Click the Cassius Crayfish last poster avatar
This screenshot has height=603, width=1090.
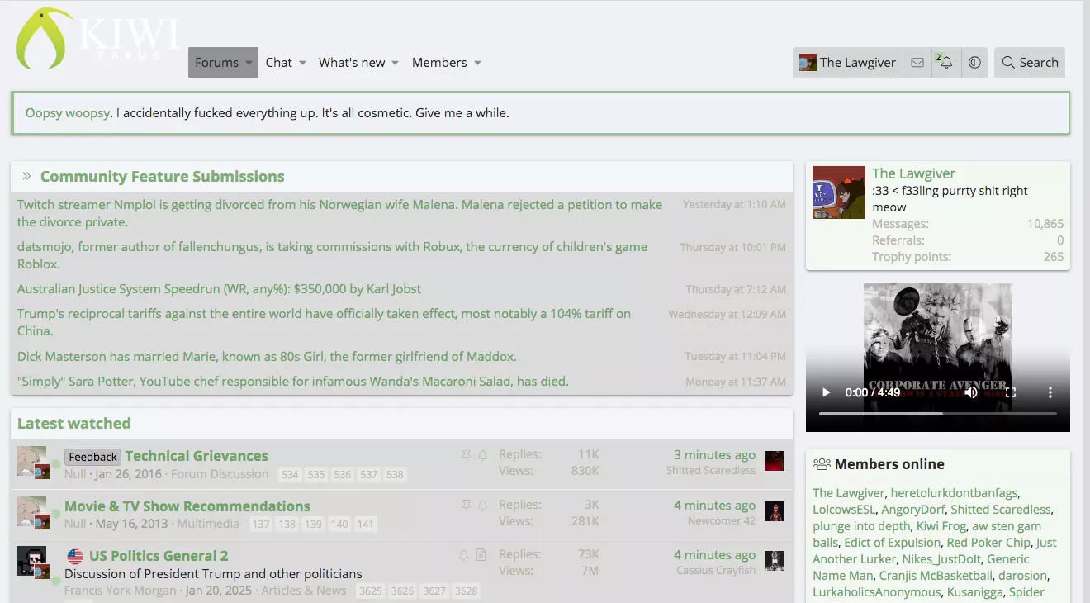click(x=775, y=560)
